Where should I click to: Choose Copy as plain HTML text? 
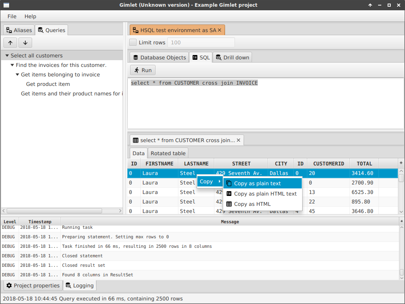pos(263,194)
